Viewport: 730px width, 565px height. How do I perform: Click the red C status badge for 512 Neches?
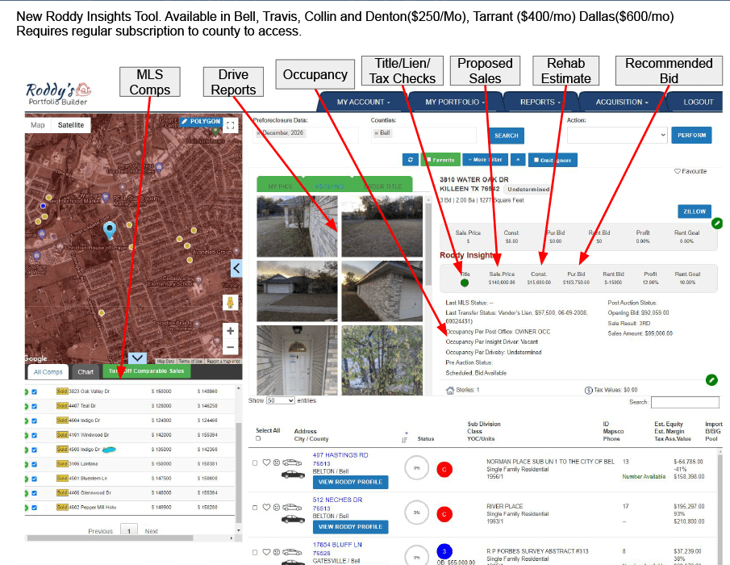click(x=444, y=514)
